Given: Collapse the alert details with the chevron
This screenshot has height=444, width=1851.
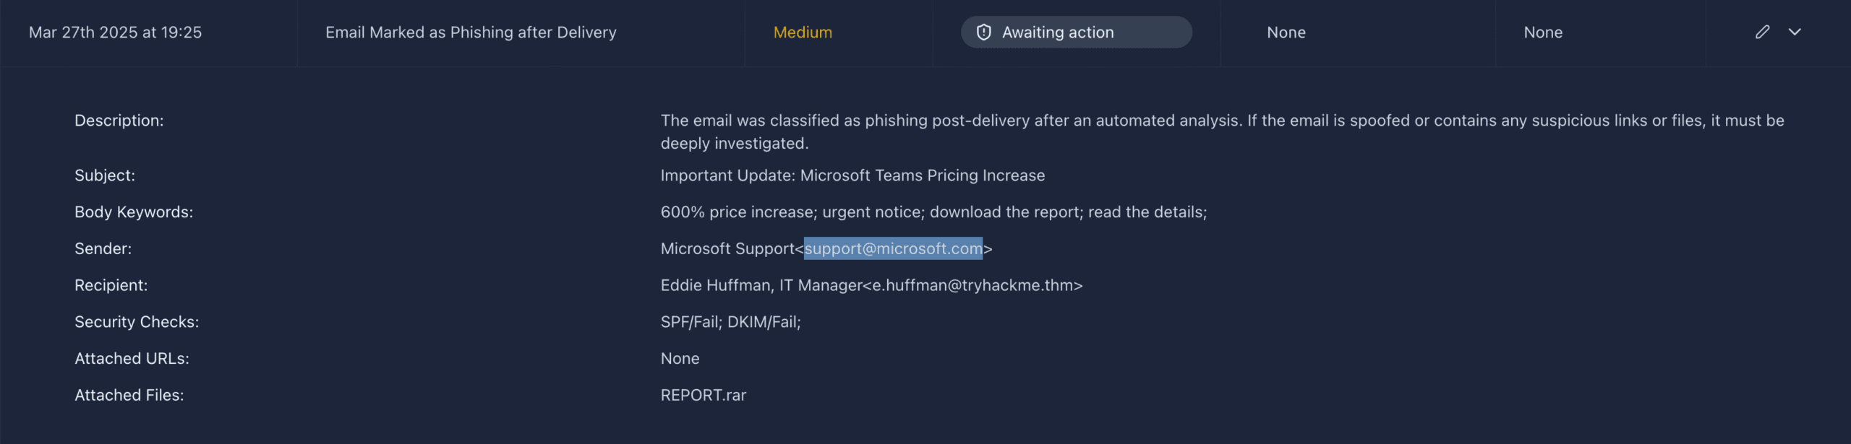Looking at the screenshot, I should 1795,32.
